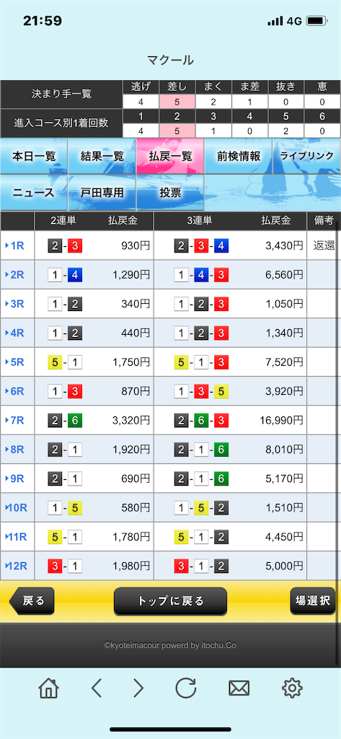Image resolution: width=341 pixels, height=739 pixels.
Task: Open the 9R race link
Action: click(x=17, y=479)
